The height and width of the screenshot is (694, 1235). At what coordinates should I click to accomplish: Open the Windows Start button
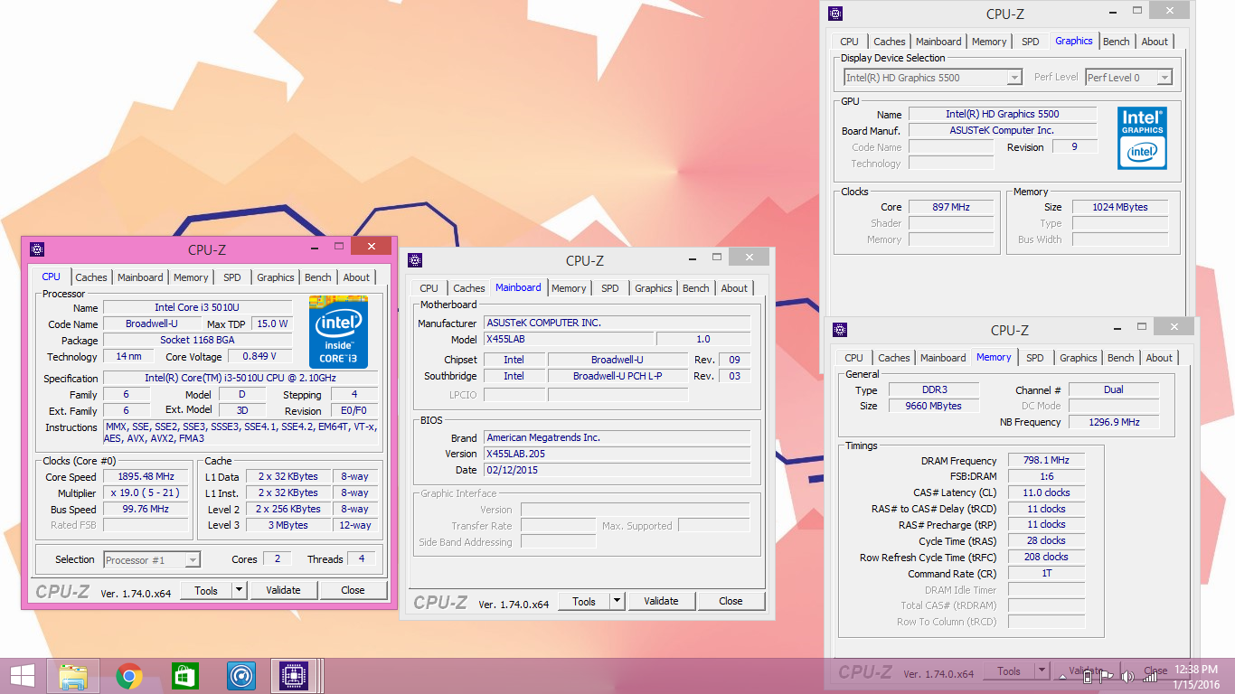point(23,676)
